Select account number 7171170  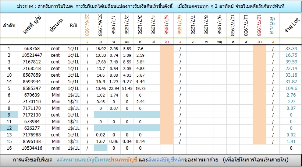point(32,108)
